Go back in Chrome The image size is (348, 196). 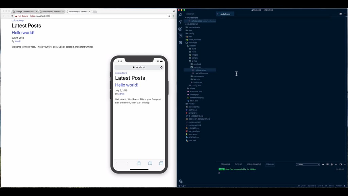coord(4,16)
